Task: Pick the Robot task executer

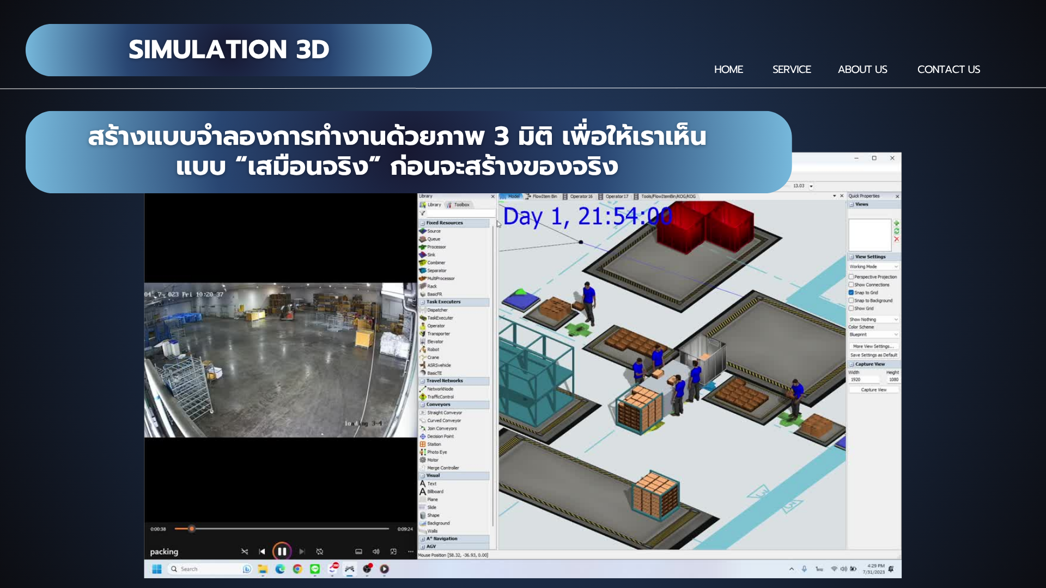Action: point(429,350)
